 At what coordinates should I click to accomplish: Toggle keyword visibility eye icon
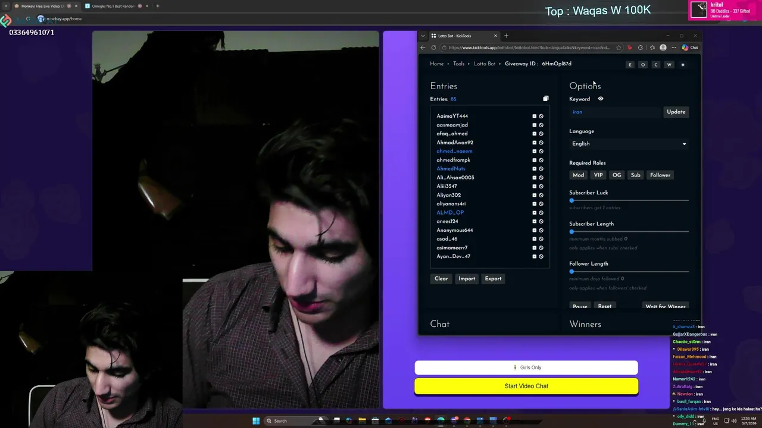coord(601,99)
